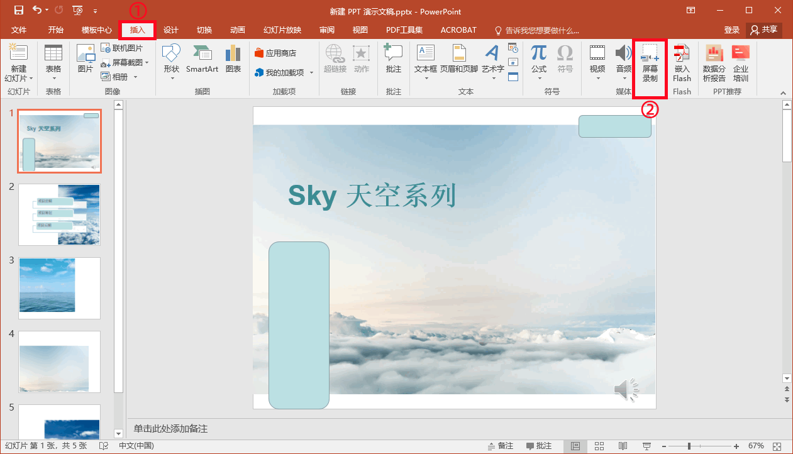Switch to slide sorter view in status bar
793x454 pixels.
[599, 446]
